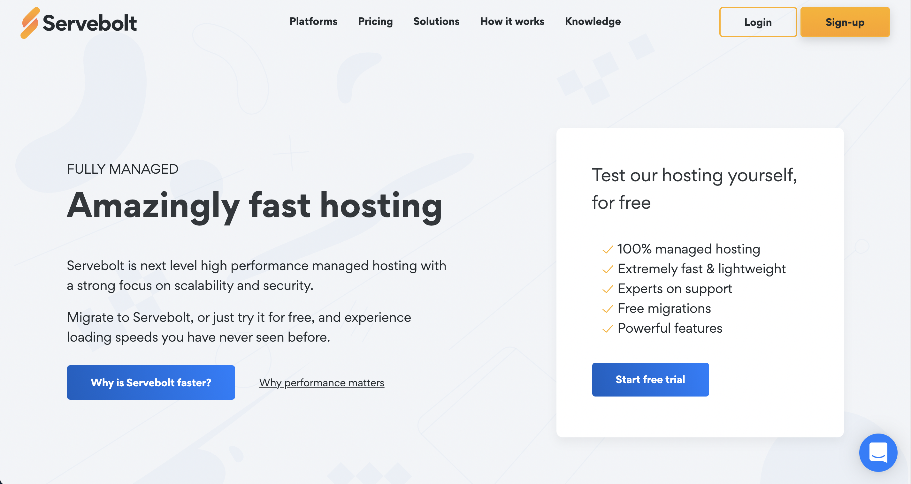
Task: Open the Knowledge menu
Action: pyautogui.click(x=593, y=22)
